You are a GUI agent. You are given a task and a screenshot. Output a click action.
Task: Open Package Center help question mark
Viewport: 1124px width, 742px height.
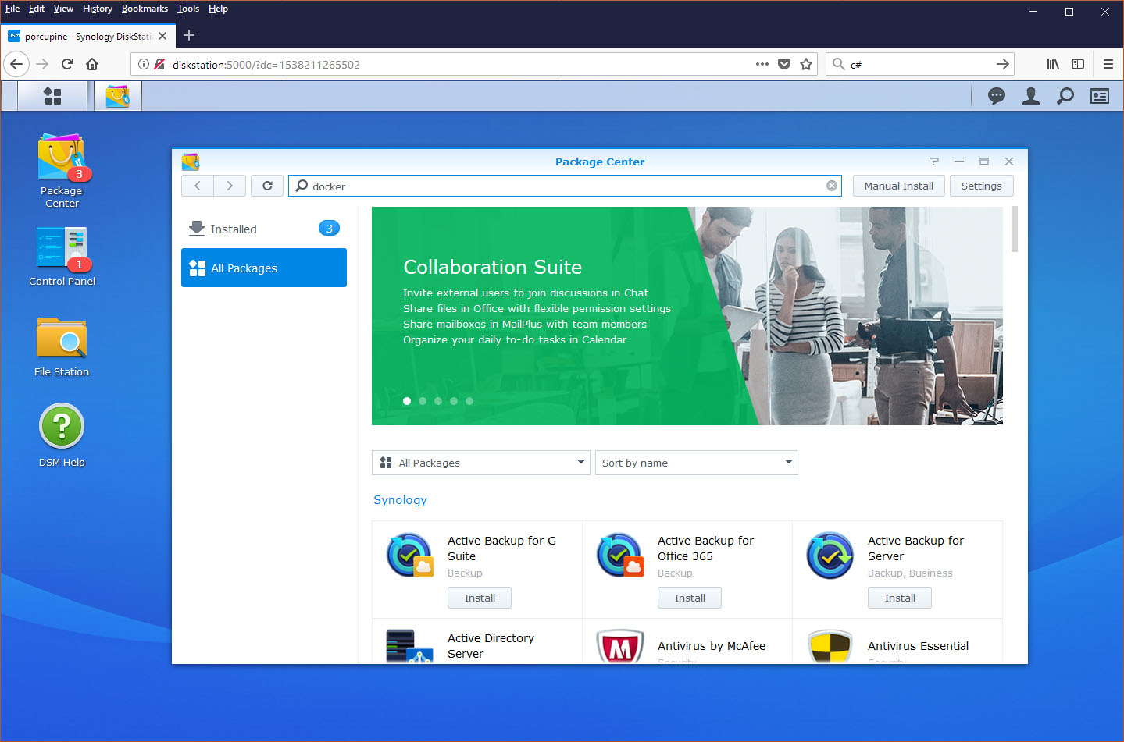pos(934,162)
